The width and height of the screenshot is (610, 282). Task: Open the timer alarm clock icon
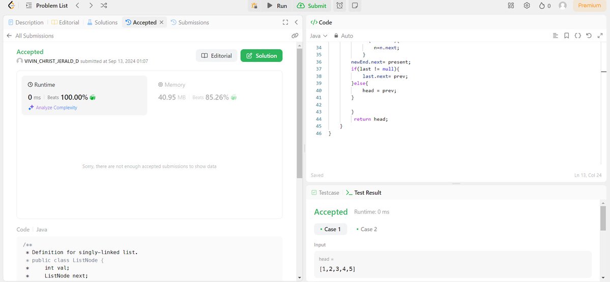(x=340, y=6)
